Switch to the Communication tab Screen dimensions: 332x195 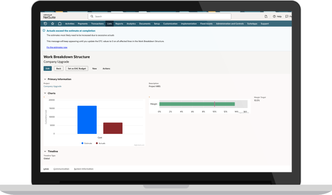click(61, 169)
